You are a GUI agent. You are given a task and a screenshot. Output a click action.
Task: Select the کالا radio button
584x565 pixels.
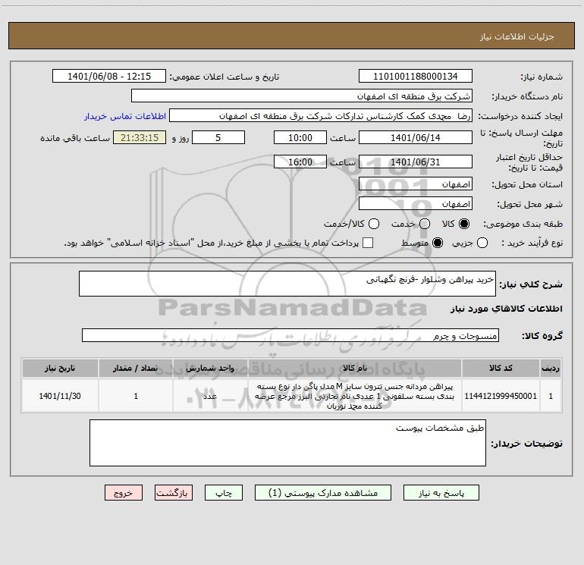[x=464, y=224]
